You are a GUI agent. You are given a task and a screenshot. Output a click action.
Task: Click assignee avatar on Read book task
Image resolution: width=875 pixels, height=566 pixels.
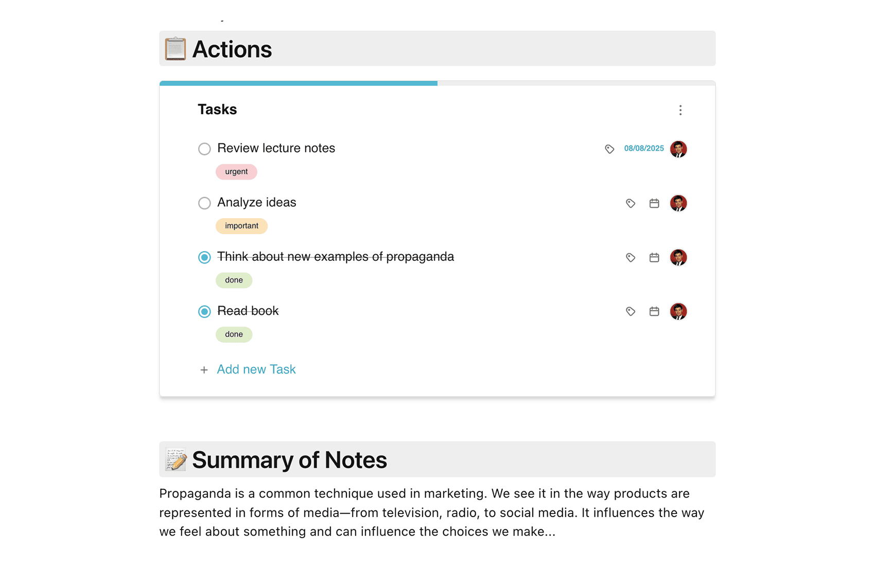click(678, 311)
